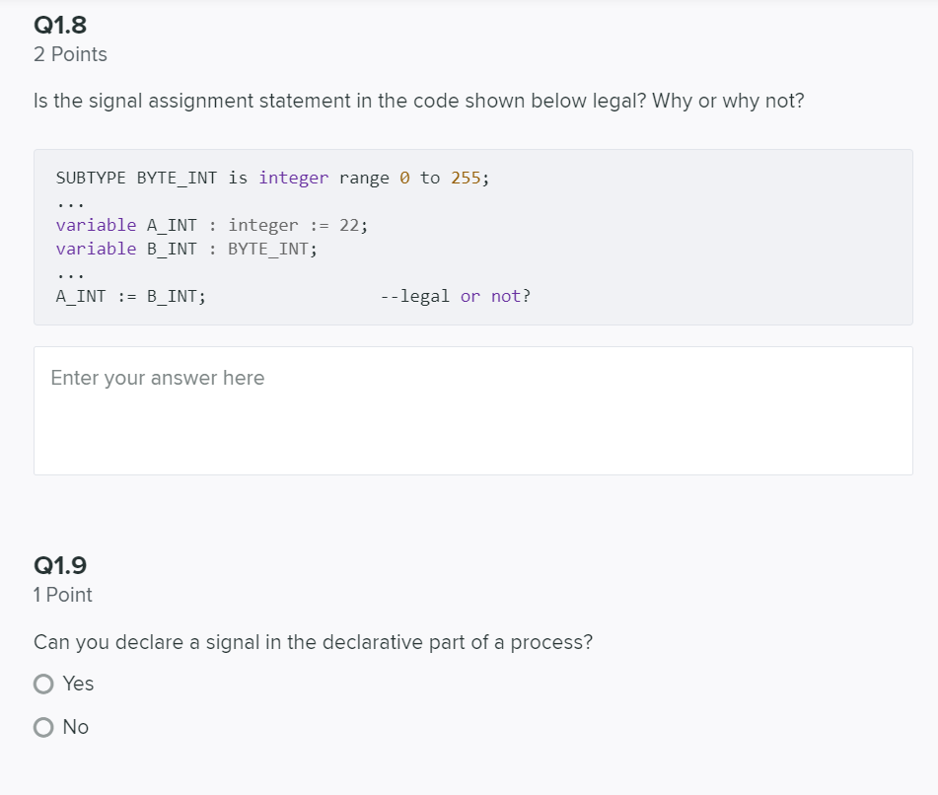
Task: Click the signal assignment question text
Action: pyautogui.click(x=419, y=101)
